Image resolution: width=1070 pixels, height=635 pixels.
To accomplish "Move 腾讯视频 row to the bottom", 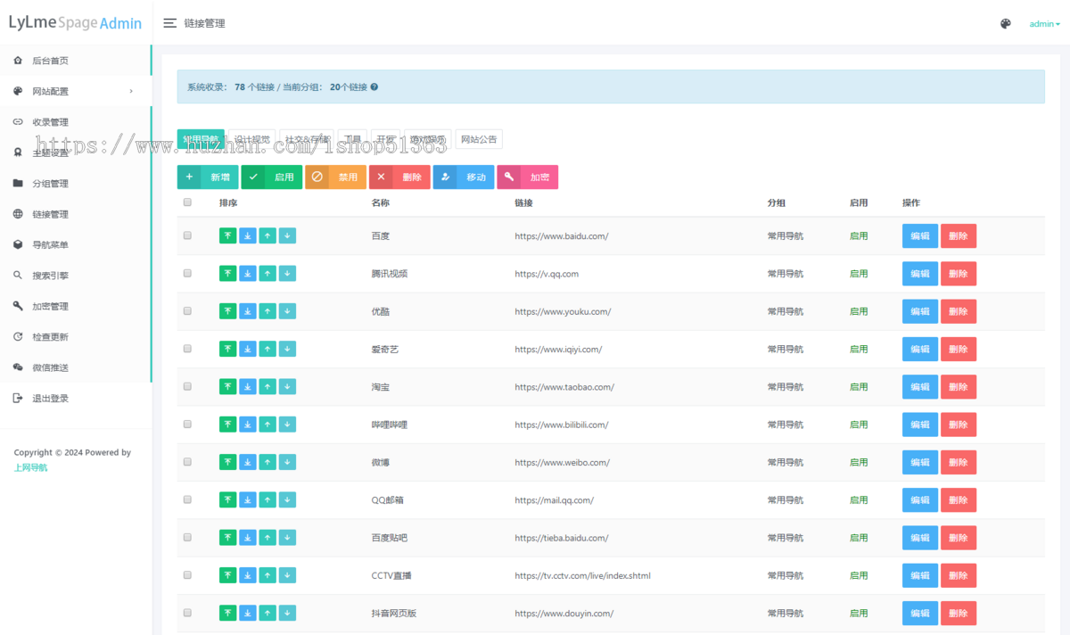I will pyautogui.click(x=248, y=274).
